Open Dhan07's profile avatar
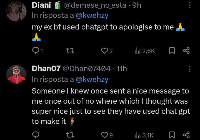Image resolution: width=200 pixels, height=140 pixels. point(16,75)
